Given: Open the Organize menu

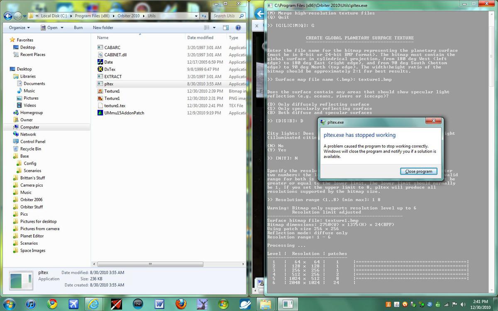Looking at the screenshot, I should 19,28.
